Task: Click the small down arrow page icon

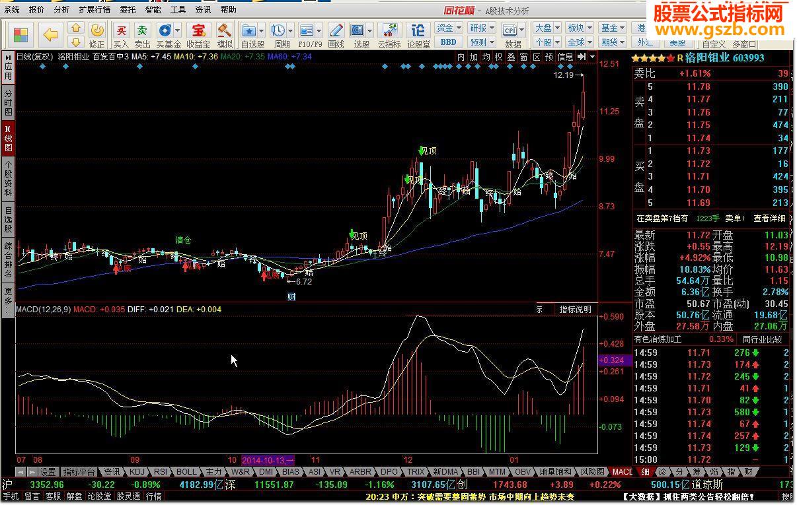Action: (x=76, y=42)
